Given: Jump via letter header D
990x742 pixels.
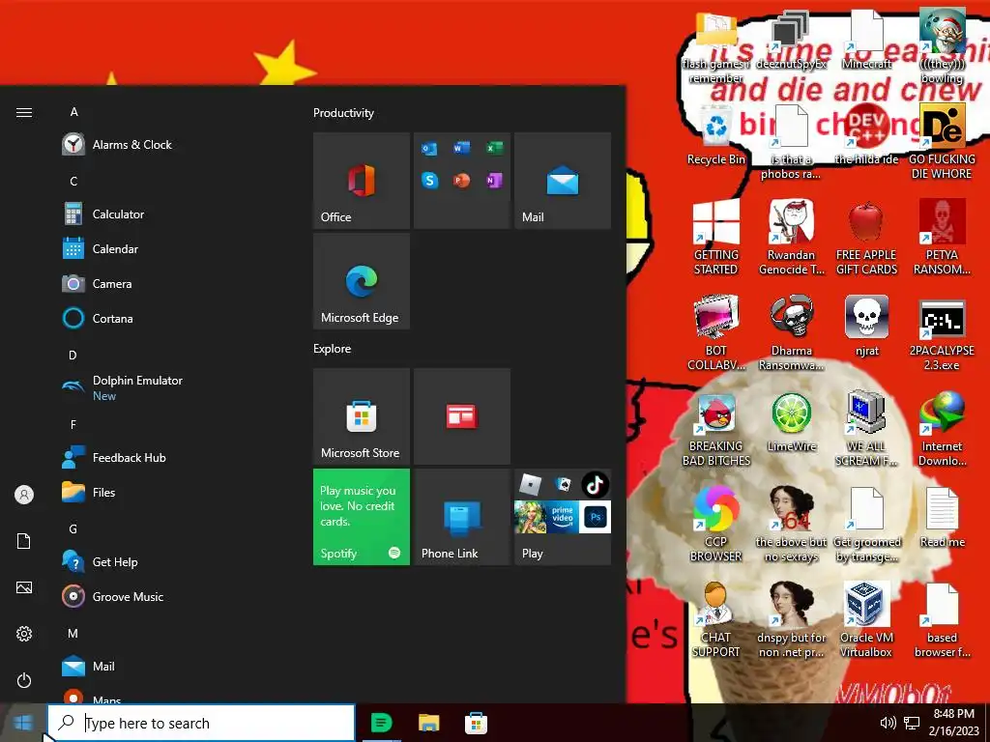Looking at the screenshot, I should (x=73, y=356).
